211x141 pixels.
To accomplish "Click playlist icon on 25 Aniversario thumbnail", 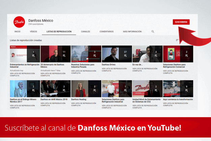I will (64, 55).
